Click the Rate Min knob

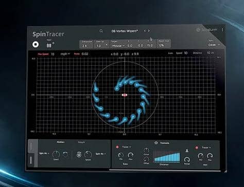click(x=121, y=155)
